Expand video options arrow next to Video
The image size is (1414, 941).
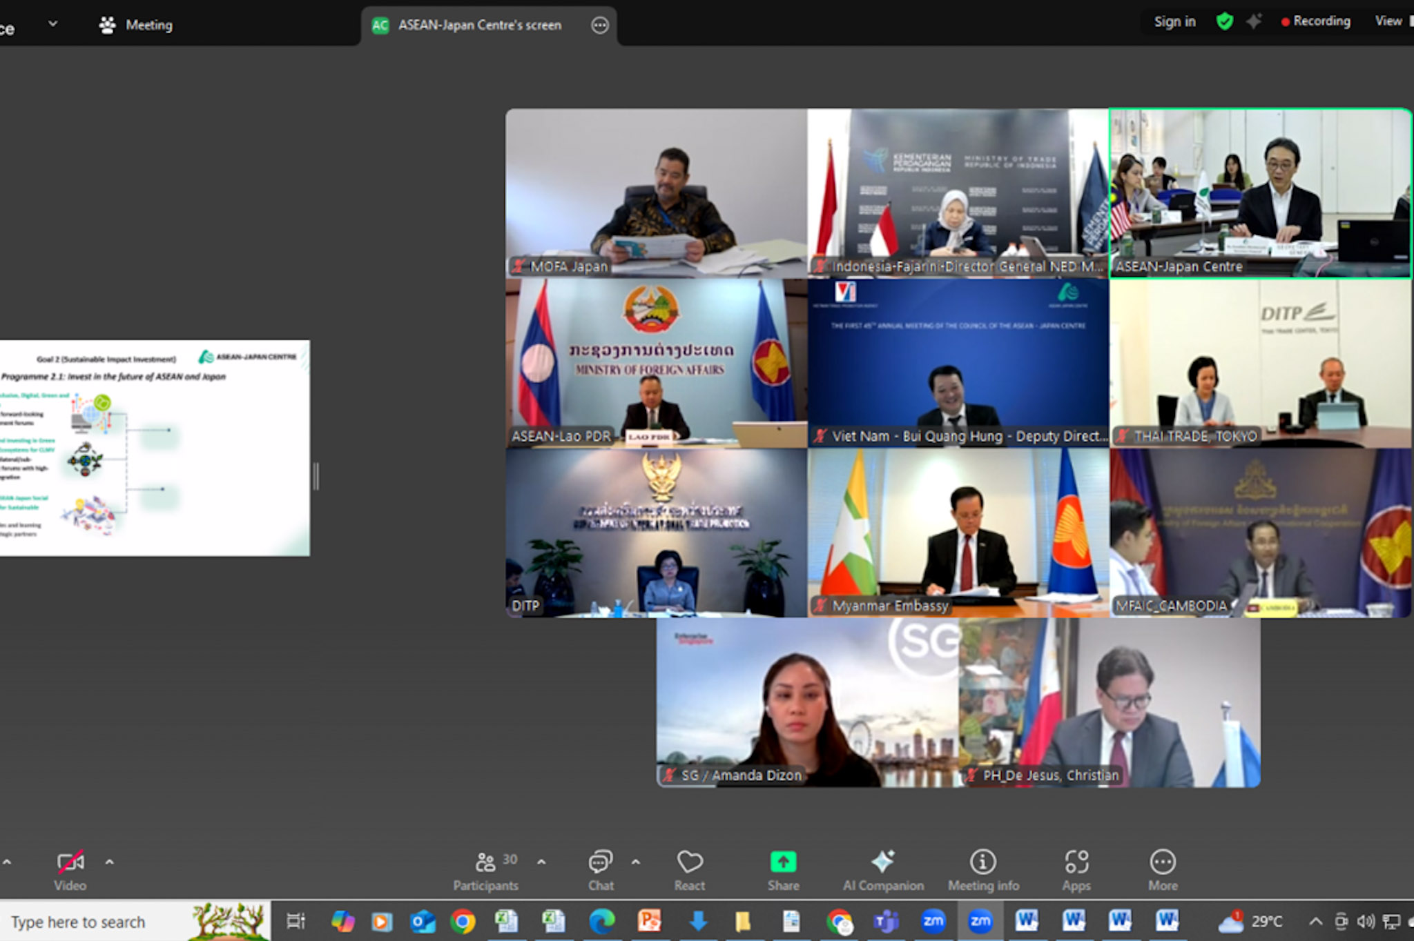coord(109,862)
